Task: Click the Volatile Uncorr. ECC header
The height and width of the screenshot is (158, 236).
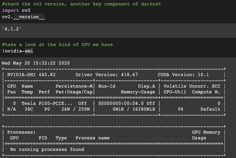Action: 192,86
